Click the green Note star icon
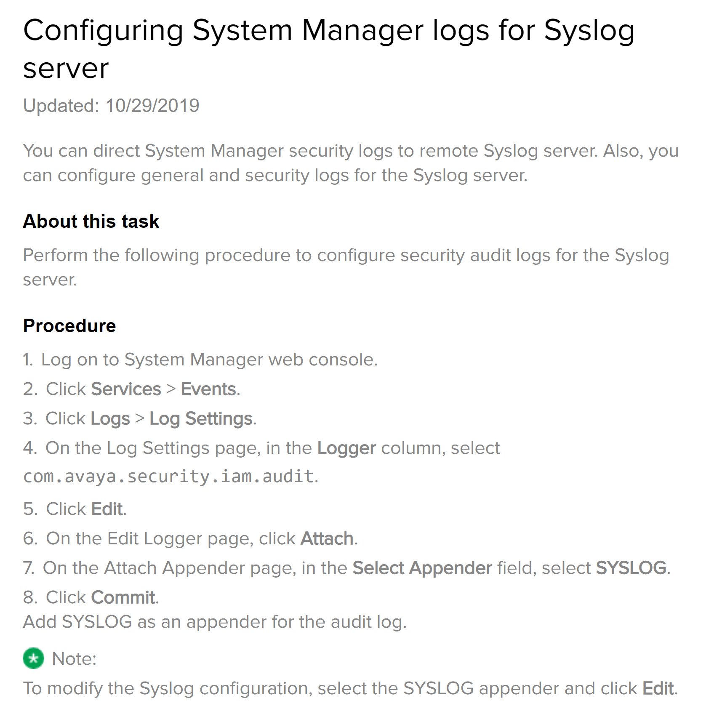This screenshot has height=714, width=706. (x=33, y=658)
